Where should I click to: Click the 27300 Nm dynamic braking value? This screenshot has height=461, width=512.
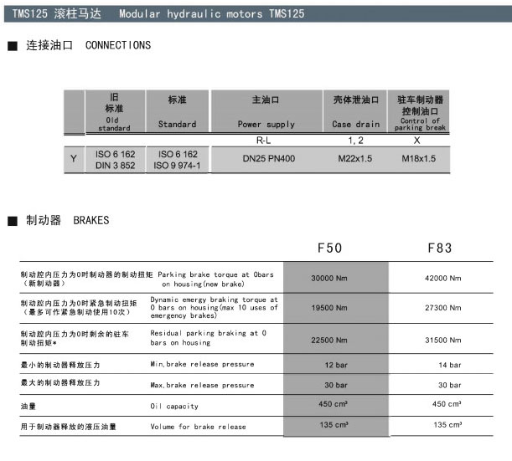[442, 308]
